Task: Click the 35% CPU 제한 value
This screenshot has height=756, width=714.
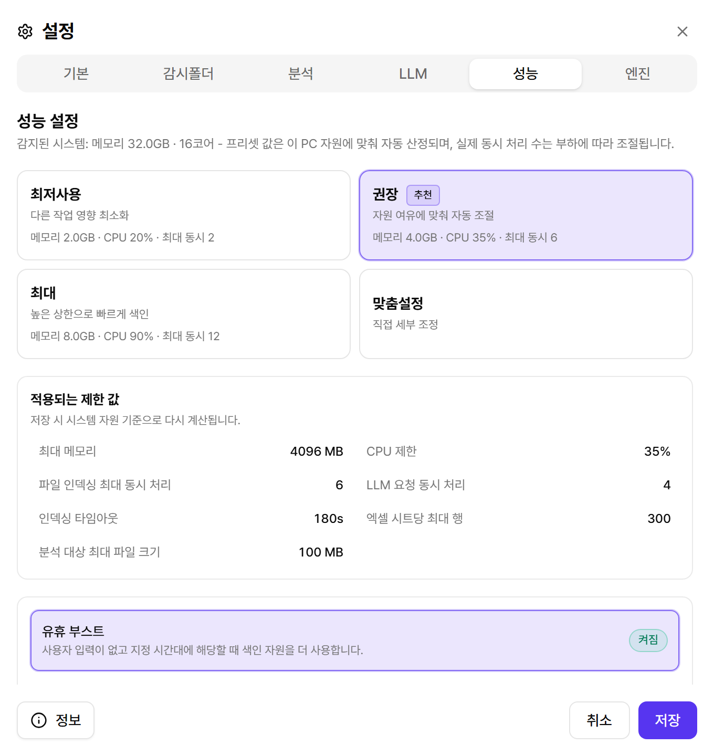Action: (x=657, y=451)
